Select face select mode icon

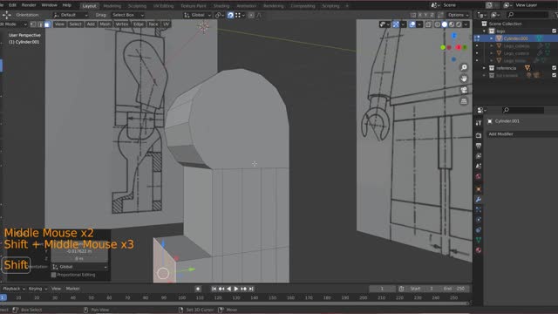47,24
